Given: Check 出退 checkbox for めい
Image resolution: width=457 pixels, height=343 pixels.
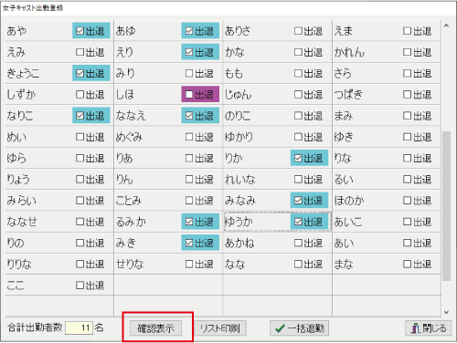Looking at the screenshot, I should click(x=80, y=137).
